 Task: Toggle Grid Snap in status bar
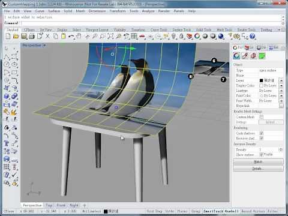154,211
